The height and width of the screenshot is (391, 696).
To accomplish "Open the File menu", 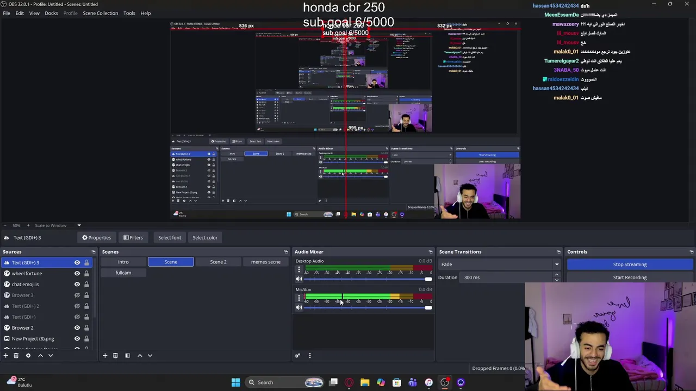I will [7, 13].
